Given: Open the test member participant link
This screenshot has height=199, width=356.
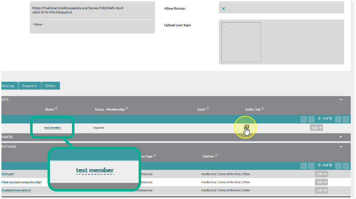Looking at the screenshot, I should [x=52, y=128].
